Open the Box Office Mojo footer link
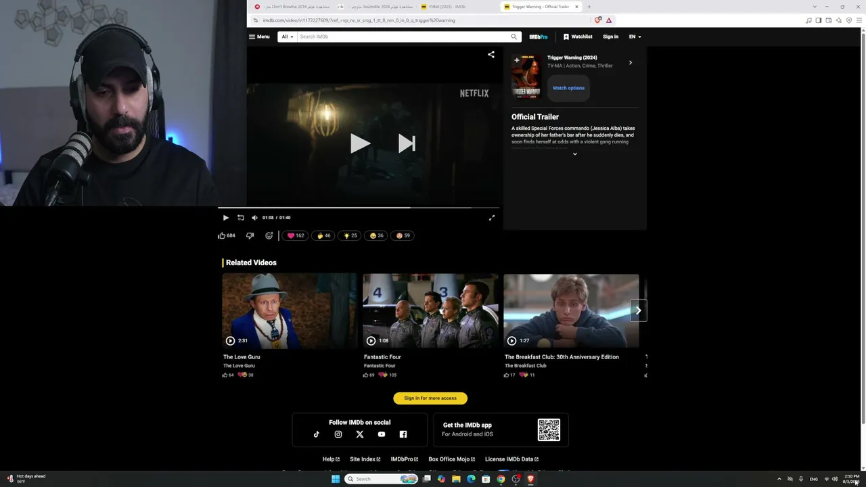Screen dimensions: 866x487 pyautogui.click(x=452, y=459)
